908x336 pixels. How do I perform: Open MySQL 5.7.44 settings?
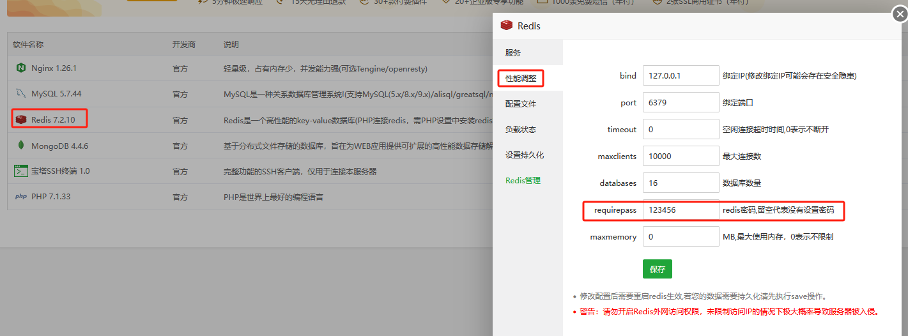pyautogui.click(x=56, y=94)
